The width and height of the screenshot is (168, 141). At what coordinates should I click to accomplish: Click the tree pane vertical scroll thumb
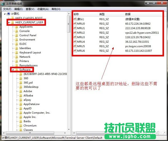[69, 24]
